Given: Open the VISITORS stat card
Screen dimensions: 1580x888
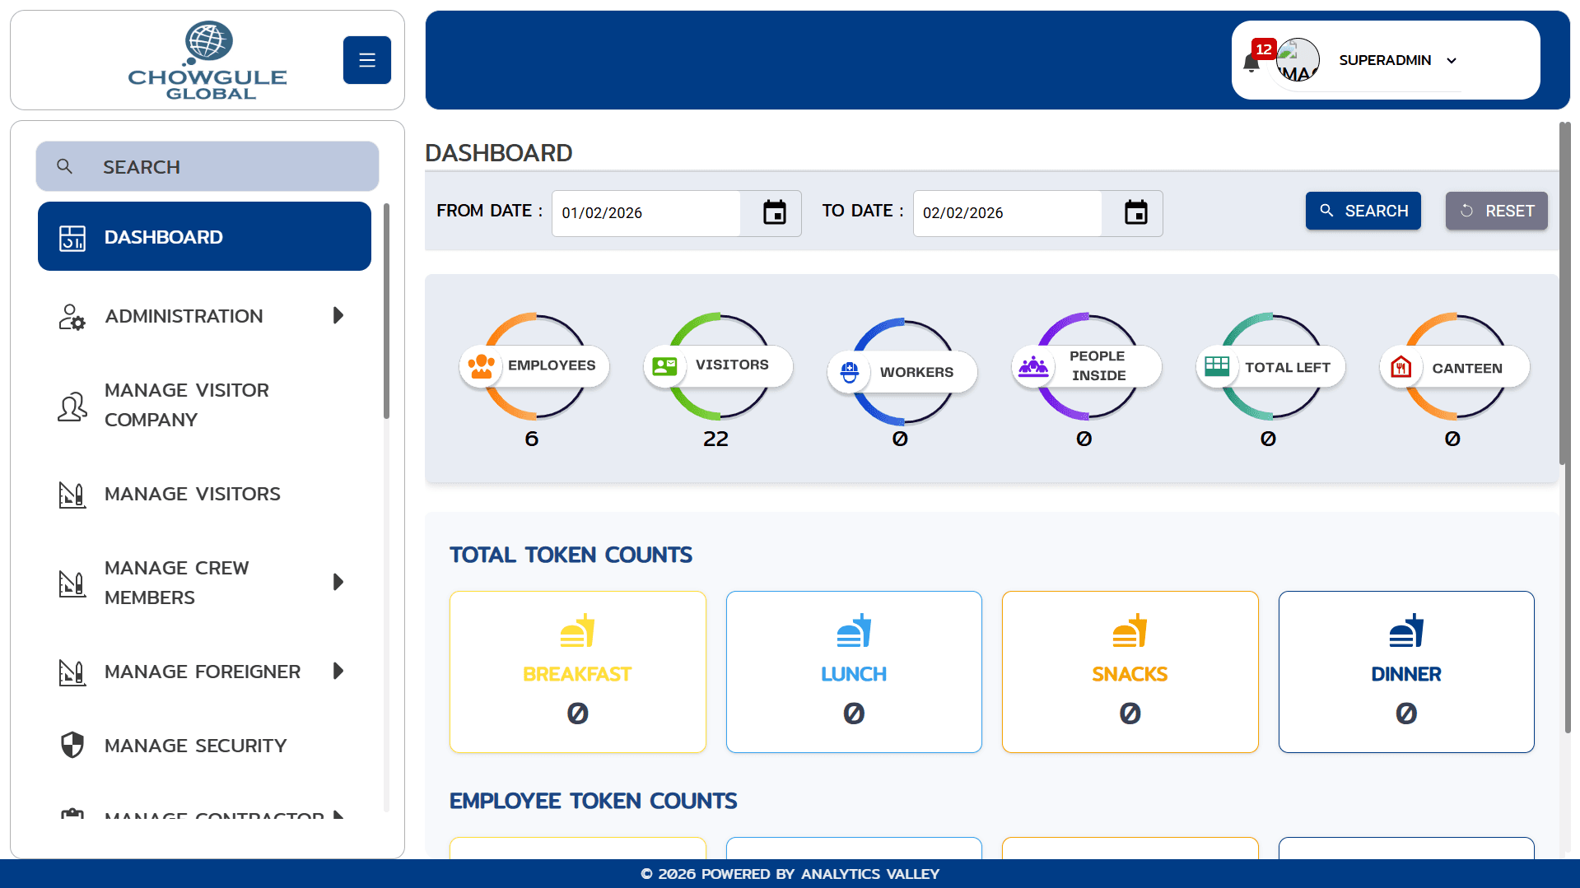Looking at the screenshot, I should pos(719,366).
